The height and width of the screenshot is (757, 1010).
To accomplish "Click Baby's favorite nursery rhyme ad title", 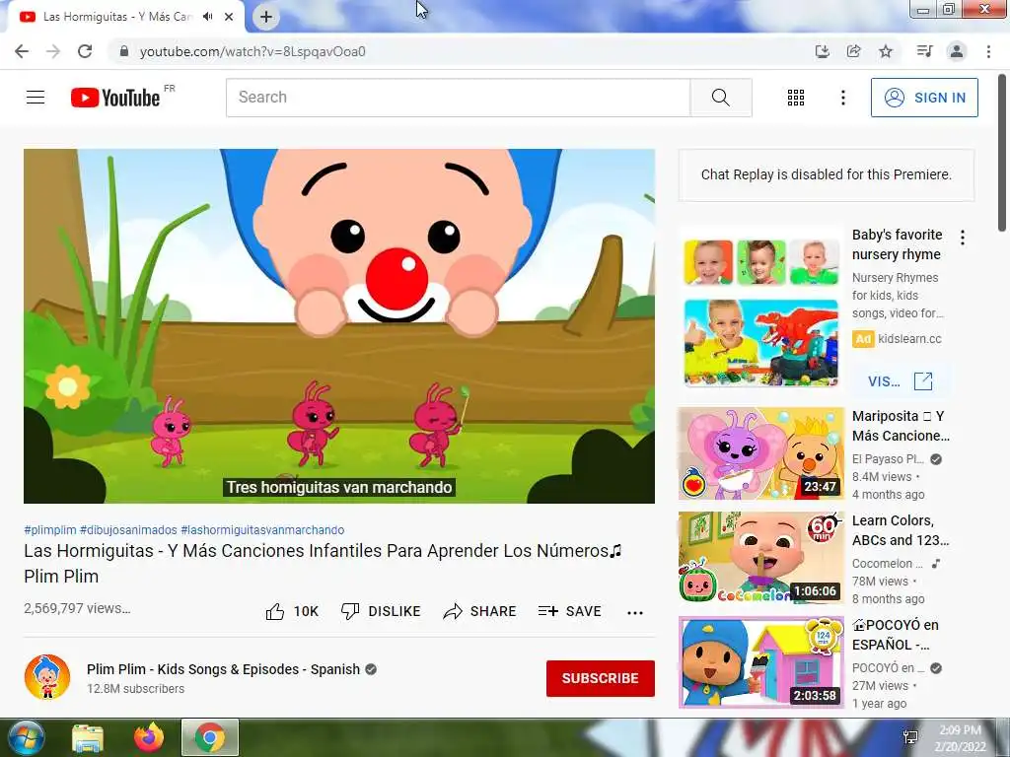I will tap(897, 244).
